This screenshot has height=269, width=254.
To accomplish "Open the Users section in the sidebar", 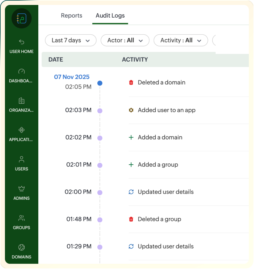I will pyautogui.click(x=21, y=164).
